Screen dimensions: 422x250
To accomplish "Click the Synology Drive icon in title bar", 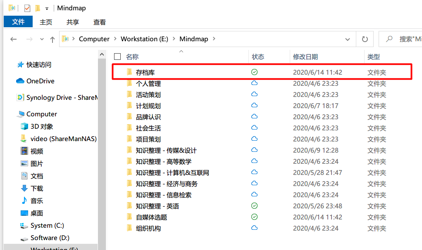I will point(12,8).
